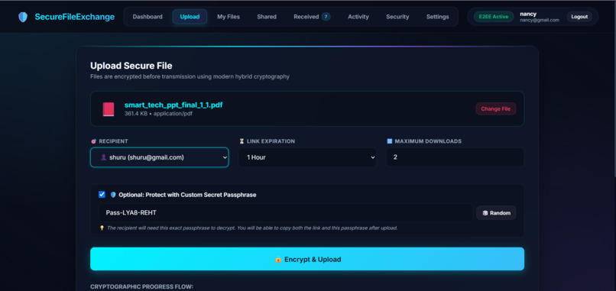
Task: Click the Cryptographic Progress Flow label
Action: coord(142,286)
